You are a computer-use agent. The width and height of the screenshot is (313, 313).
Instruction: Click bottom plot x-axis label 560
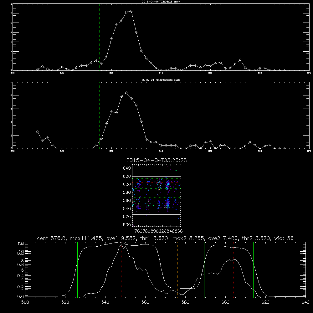coord(145,302)
